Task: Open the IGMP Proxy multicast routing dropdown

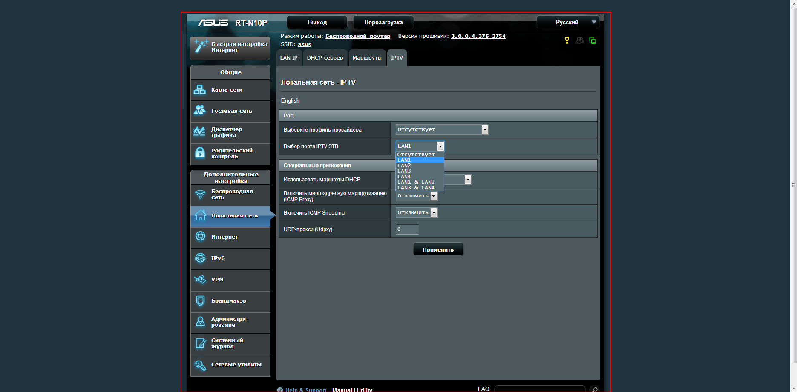Action: point(416,196)
